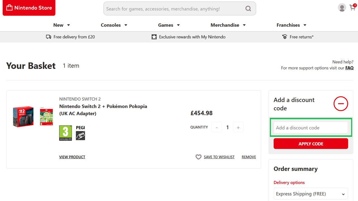358x201 pixels.
Task: Open the View Product link
Action: [72, 157]
